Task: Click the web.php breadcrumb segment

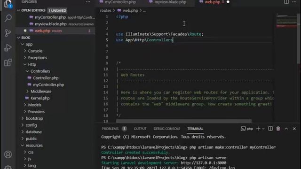Action: pyautogui.click(x=130, y=10)
